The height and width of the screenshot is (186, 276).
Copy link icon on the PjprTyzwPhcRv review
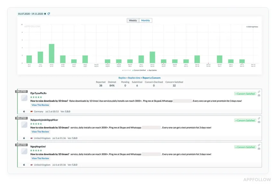click(259, 92)
